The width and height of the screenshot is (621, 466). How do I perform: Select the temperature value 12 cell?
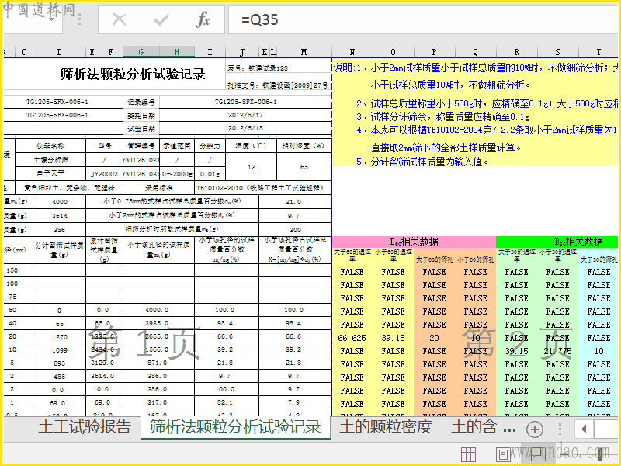point(252,167)
